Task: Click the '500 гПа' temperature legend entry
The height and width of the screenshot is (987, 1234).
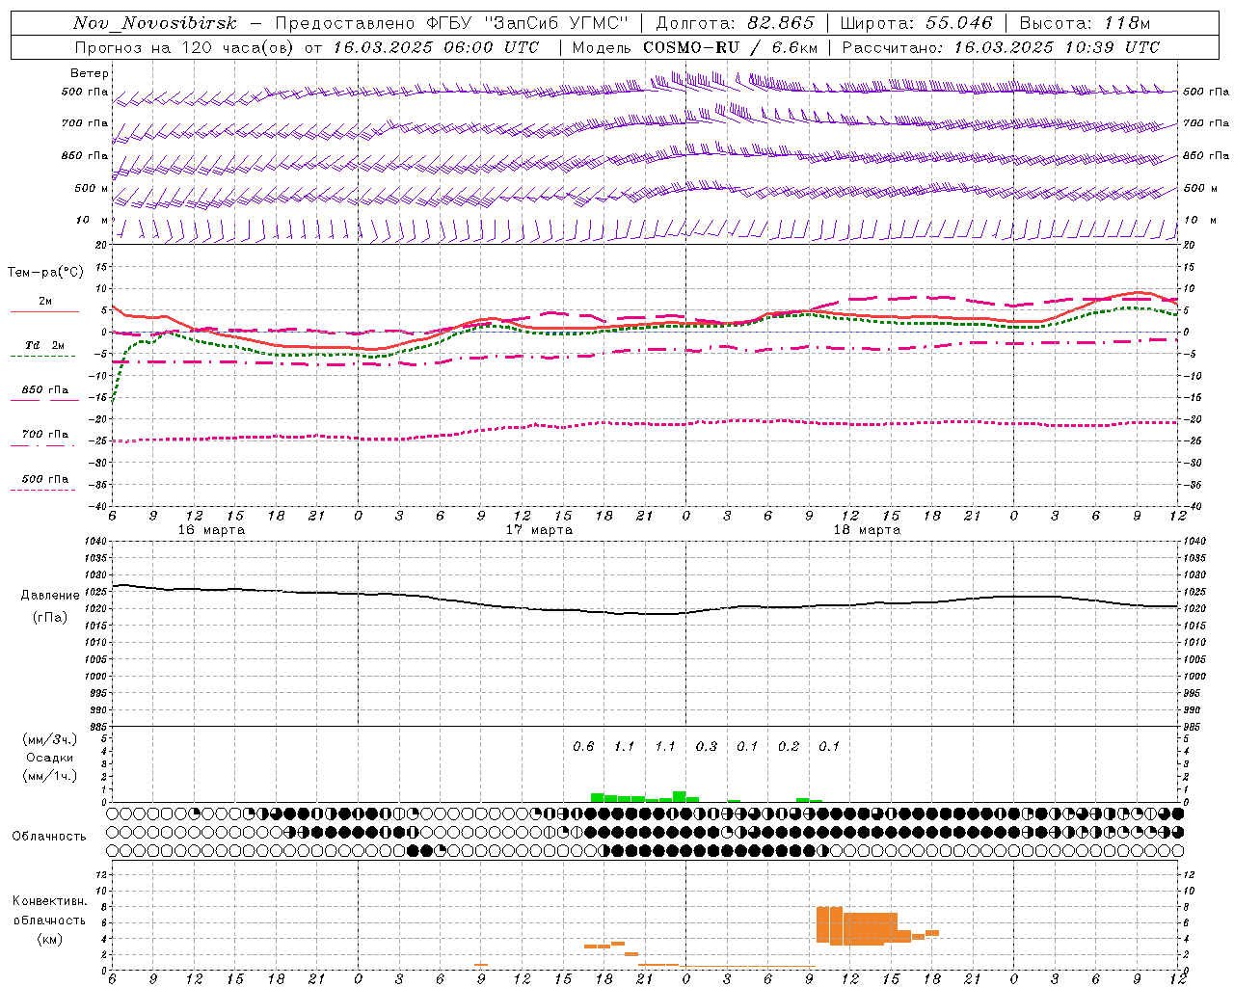Action: [45, 479]
